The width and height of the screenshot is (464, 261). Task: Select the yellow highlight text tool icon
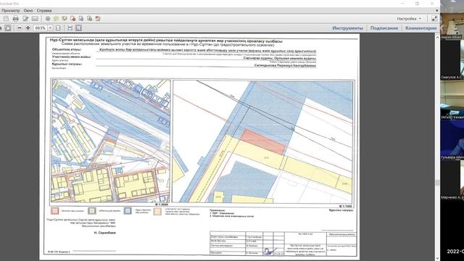65,19
